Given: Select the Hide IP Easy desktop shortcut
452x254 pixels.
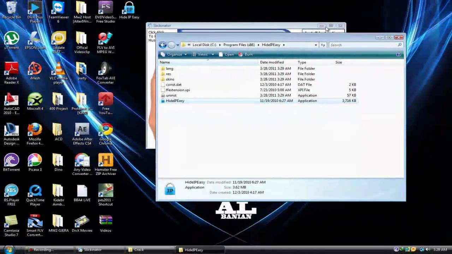Looking at the screenshot, I should (x=129, y=10).
